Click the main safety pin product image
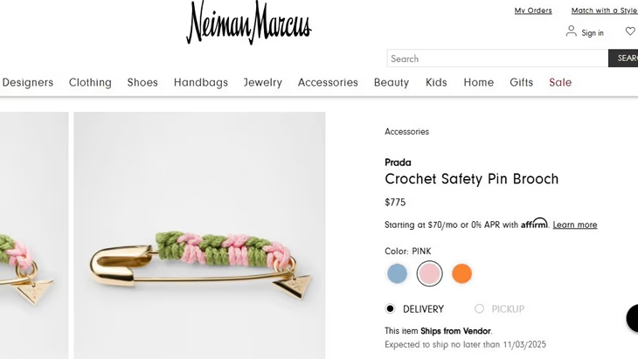Image resolution: width=638 pixels, height=359 pixels. (x=199, y=235)
